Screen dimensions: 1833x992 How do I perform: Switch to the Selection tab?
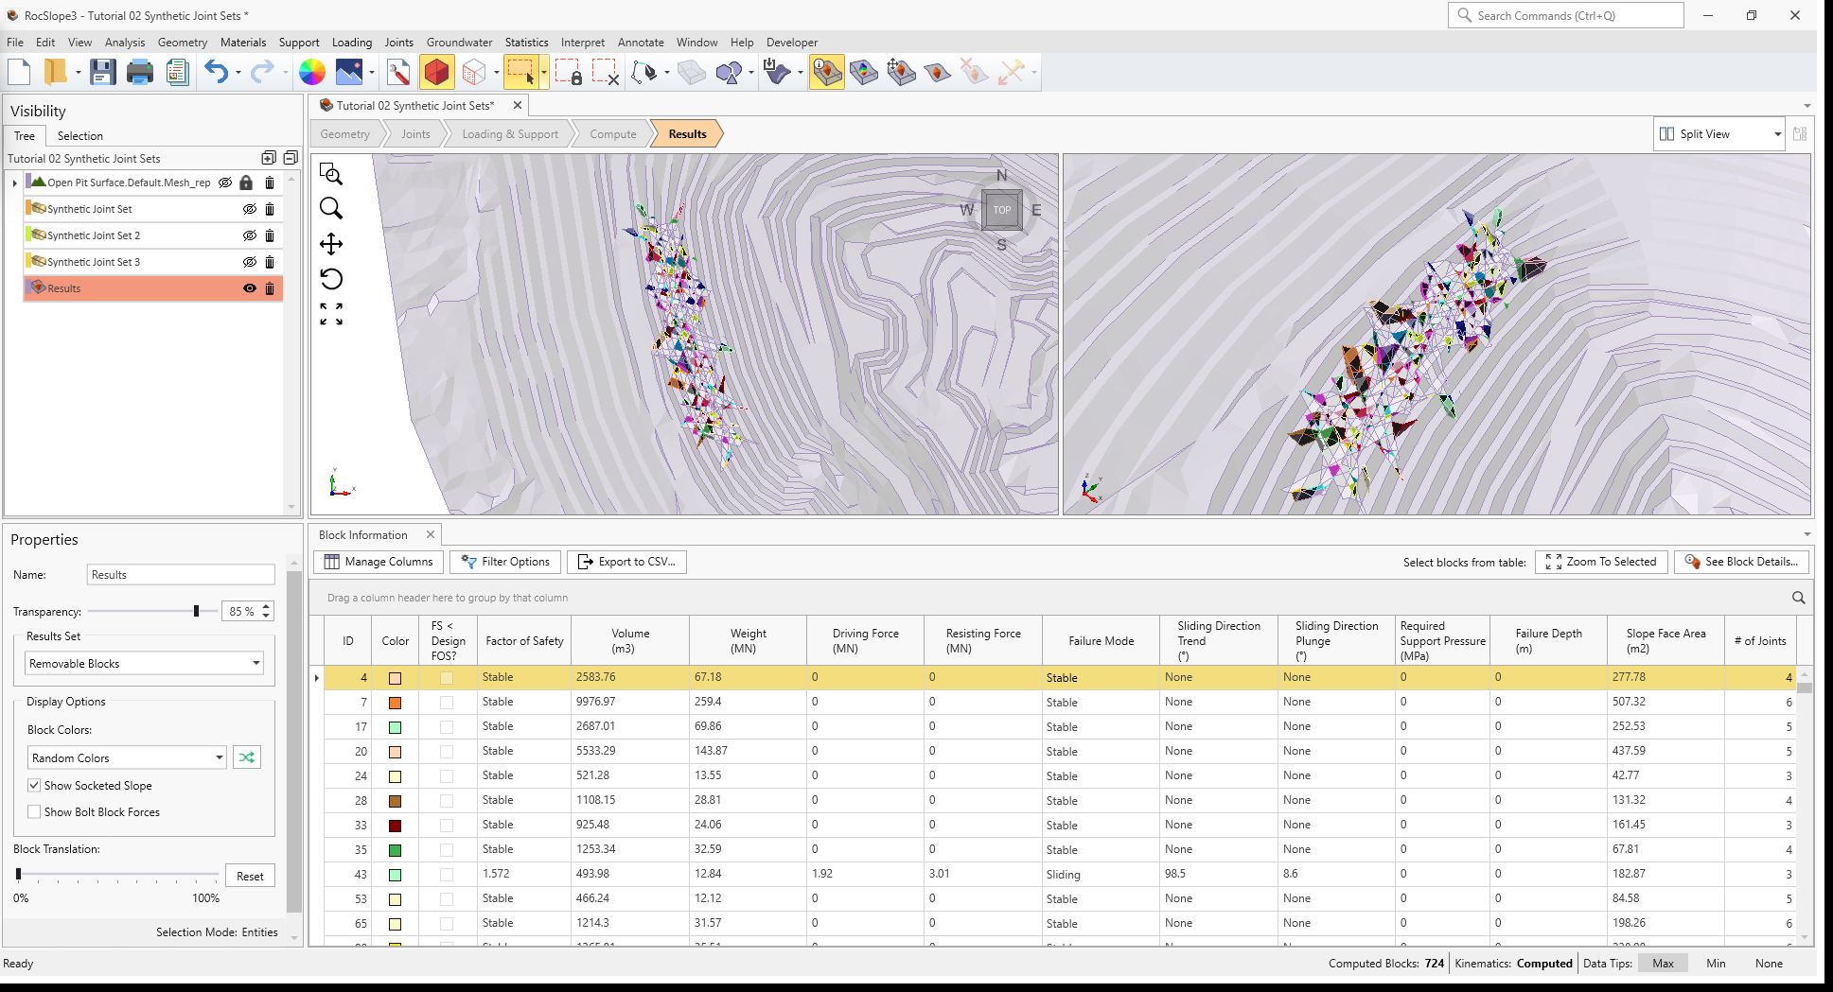point(79,136)
